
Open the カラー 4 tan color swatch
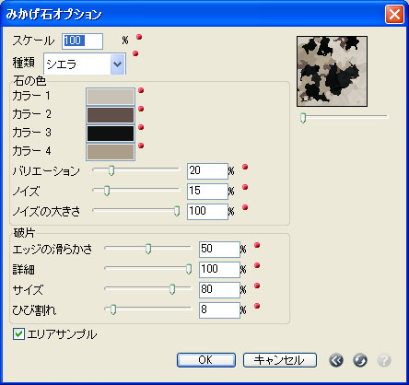(x=111, y=152)
